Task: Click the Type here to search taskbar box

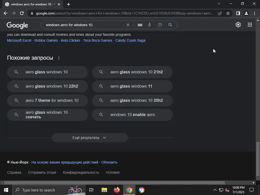Action: pyautogui.click(x=49, y=190)
